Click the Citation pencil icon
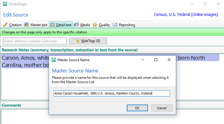Screen dimensions: 224x124 tap(5, 25)
